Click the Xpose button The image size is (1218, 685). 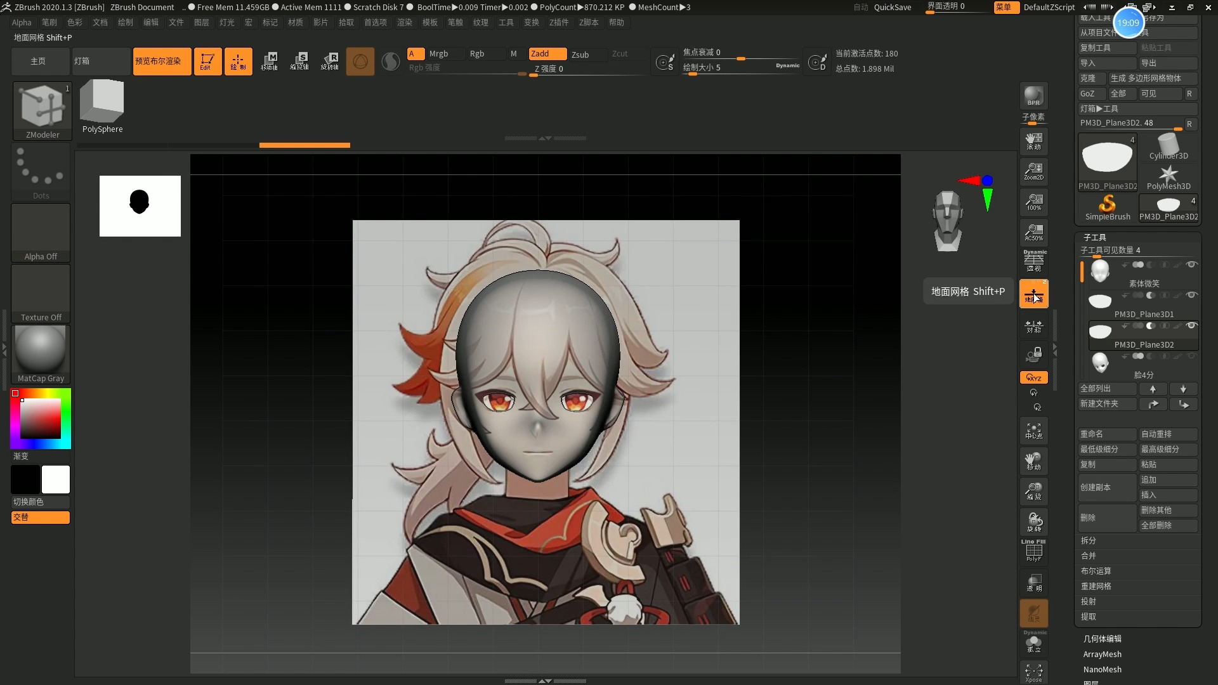[x=1033, y=673]
